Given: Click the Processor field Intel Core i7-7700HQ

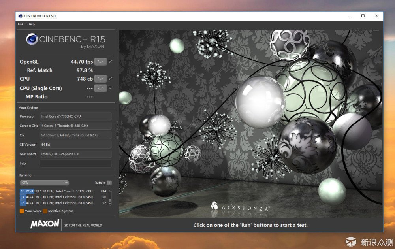Looking at the screenshot, I should point(75,117).
